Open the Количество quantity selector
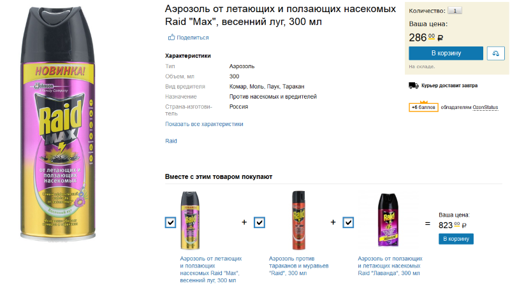Screen dimensions: 510x286 tap(455, 11)
